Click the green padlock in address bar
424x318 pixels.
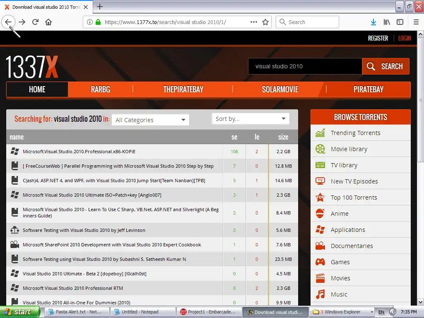click(98, 22)
